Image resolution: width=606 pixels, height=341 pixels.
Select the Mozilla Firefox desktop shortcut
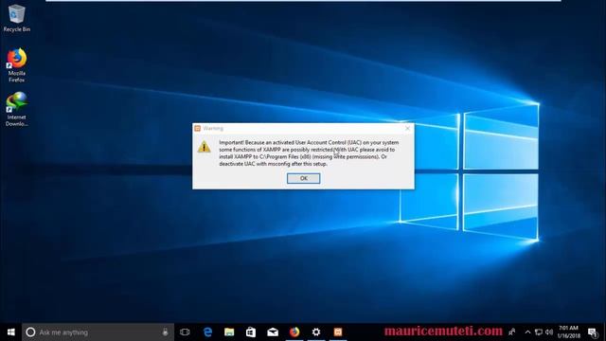pos(17,65)
